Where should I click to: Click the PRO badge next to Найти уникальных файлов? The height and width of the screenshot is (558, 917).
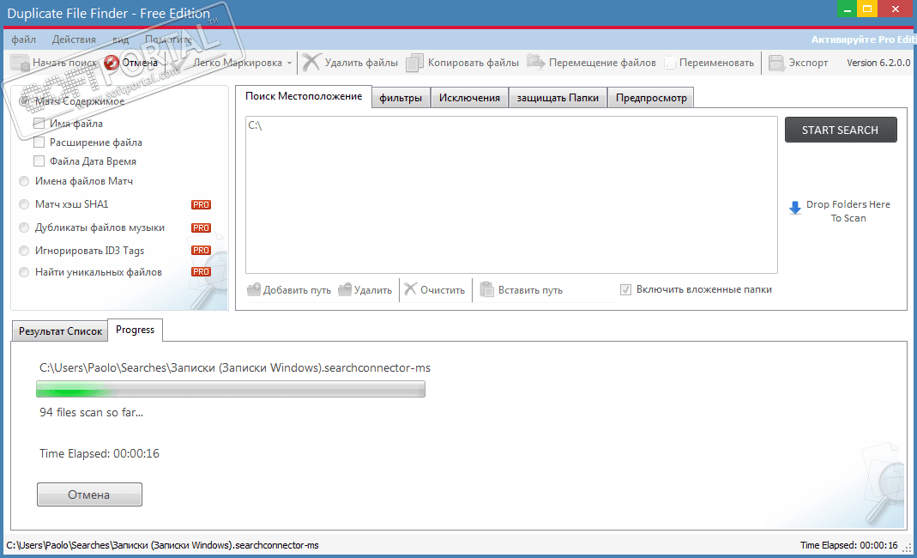[201, 272]
